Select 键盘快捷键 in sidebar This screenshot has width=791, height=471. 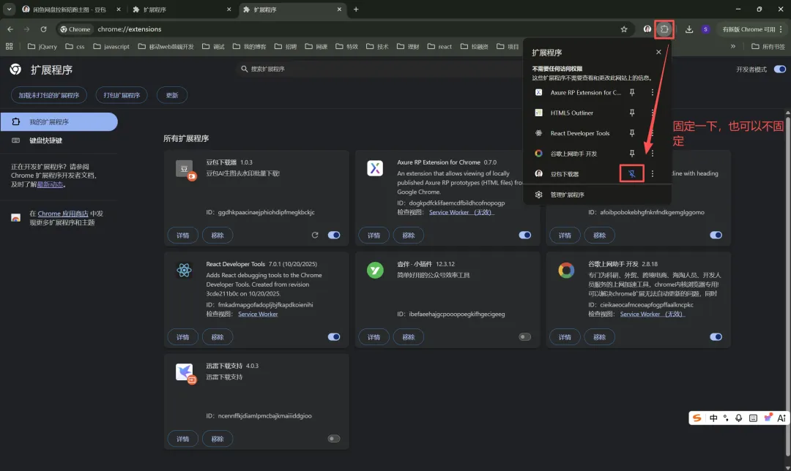pos(59,140)
